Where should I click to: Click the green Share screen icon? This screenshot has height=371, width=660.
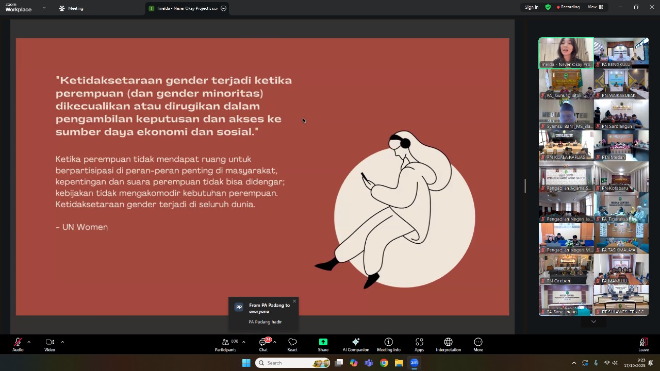coord(323,343)
